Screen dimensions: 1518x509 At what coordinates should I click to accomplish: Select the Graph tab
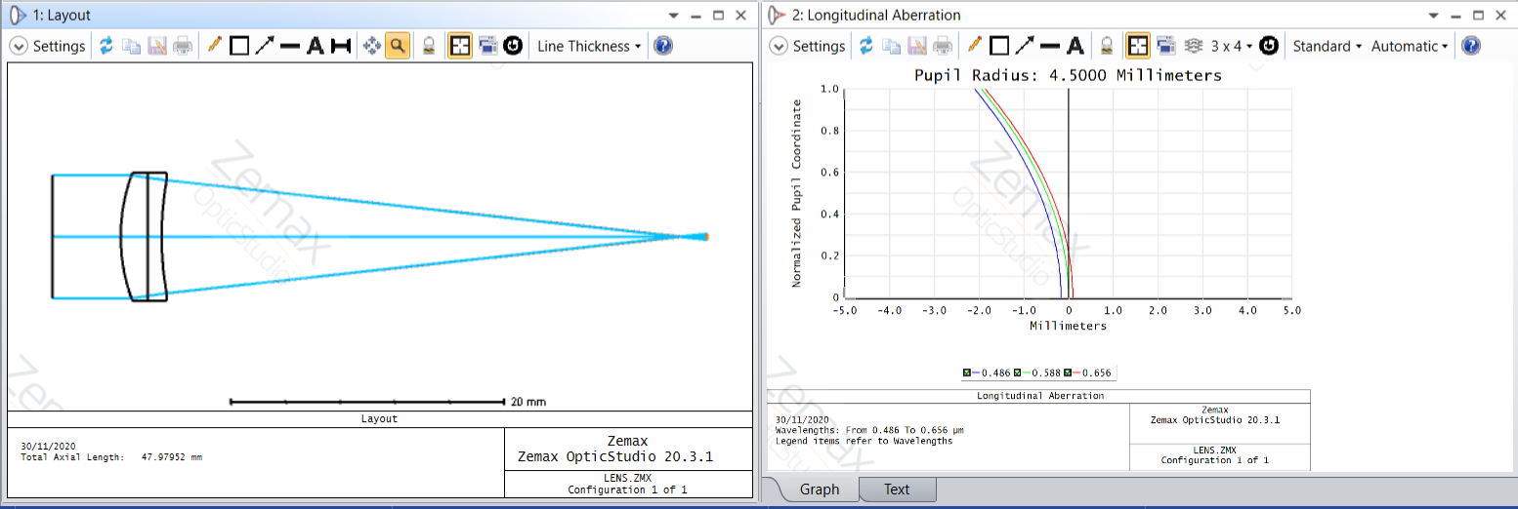click(819, 489)
